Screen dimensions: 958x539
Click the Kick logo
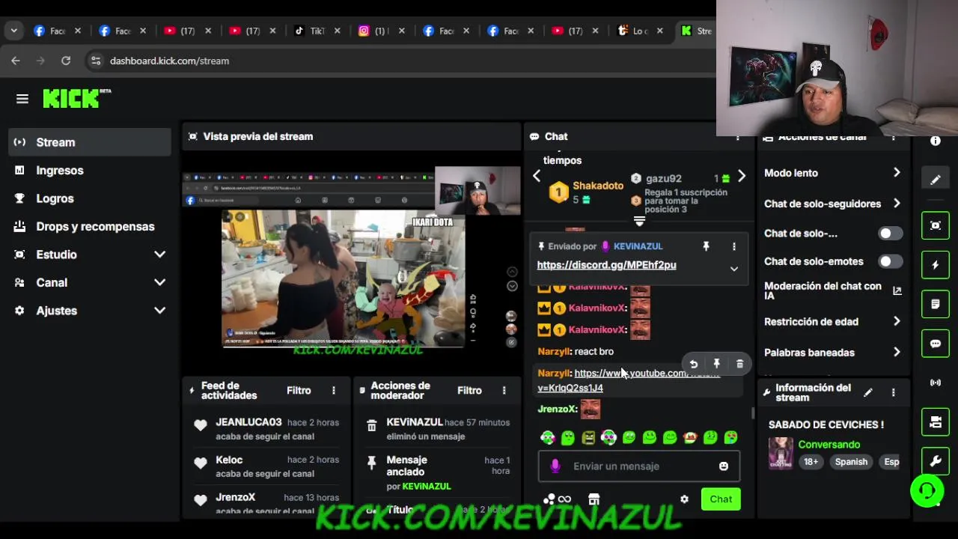tap(76, 98)
